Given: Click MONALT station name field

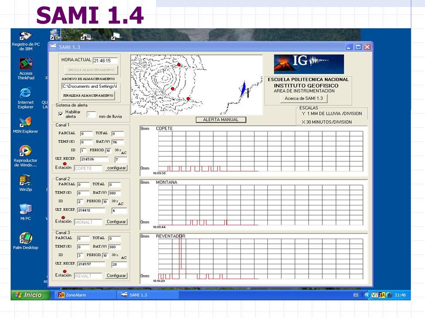Looking at the screenshot, I should [x=88, y=222].
